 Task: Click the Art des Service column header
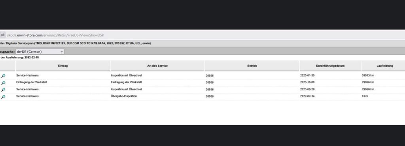coord(157,66)
